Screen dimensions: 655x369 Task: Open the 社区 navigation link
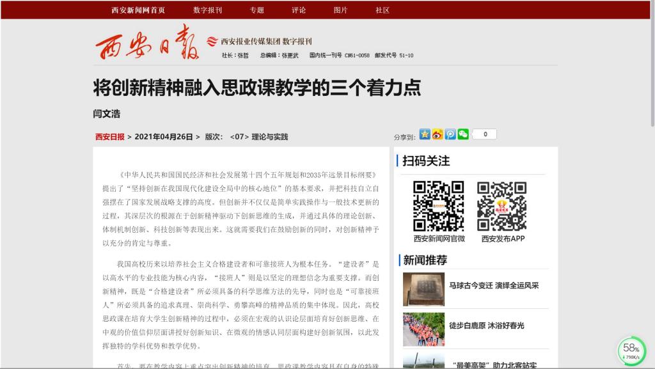(383, 10)
